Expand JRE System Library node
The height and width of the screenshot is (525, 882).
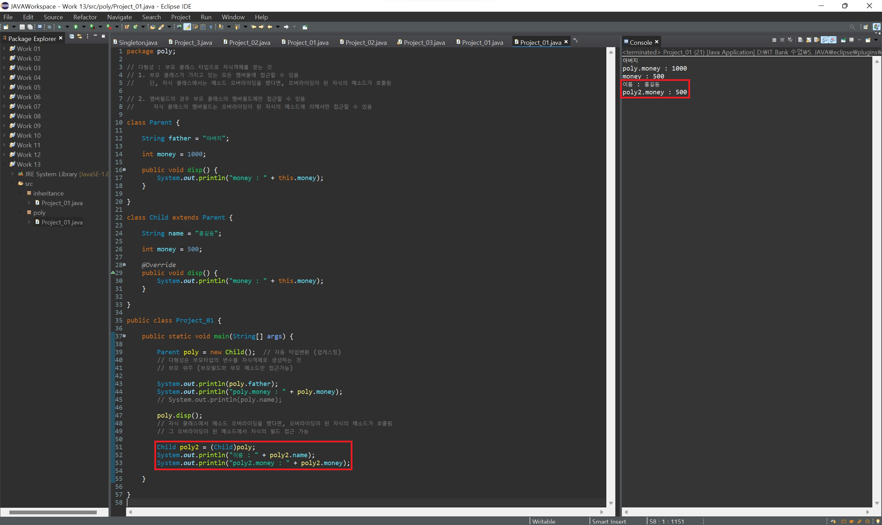[12, 174]
